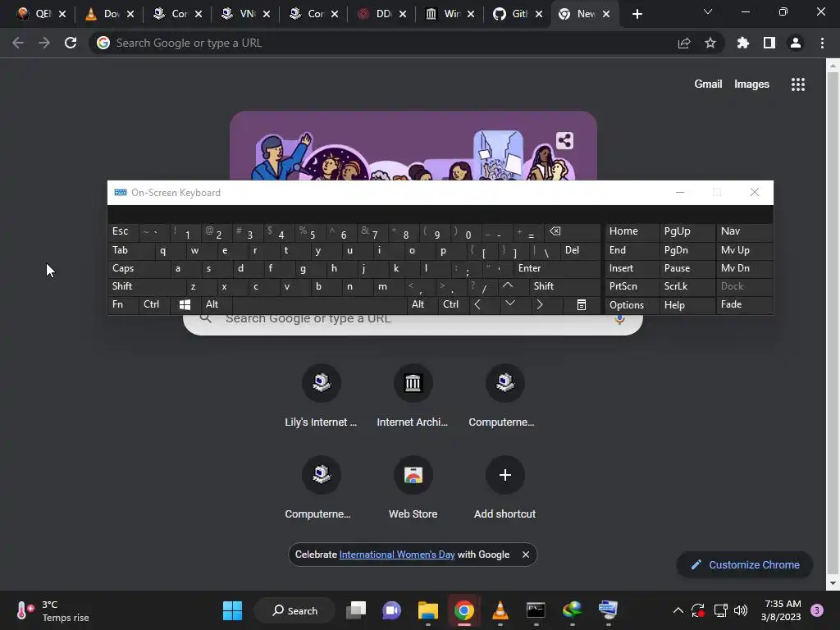Click backspace key on On-Screen Keyboard
The width and height of the screenshot is (840, 630).
(572, 231)
